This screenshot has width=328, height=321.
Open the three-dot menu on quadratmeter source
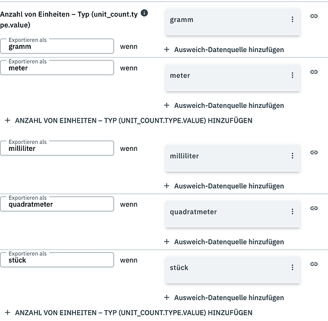click(x=293, y=212)
